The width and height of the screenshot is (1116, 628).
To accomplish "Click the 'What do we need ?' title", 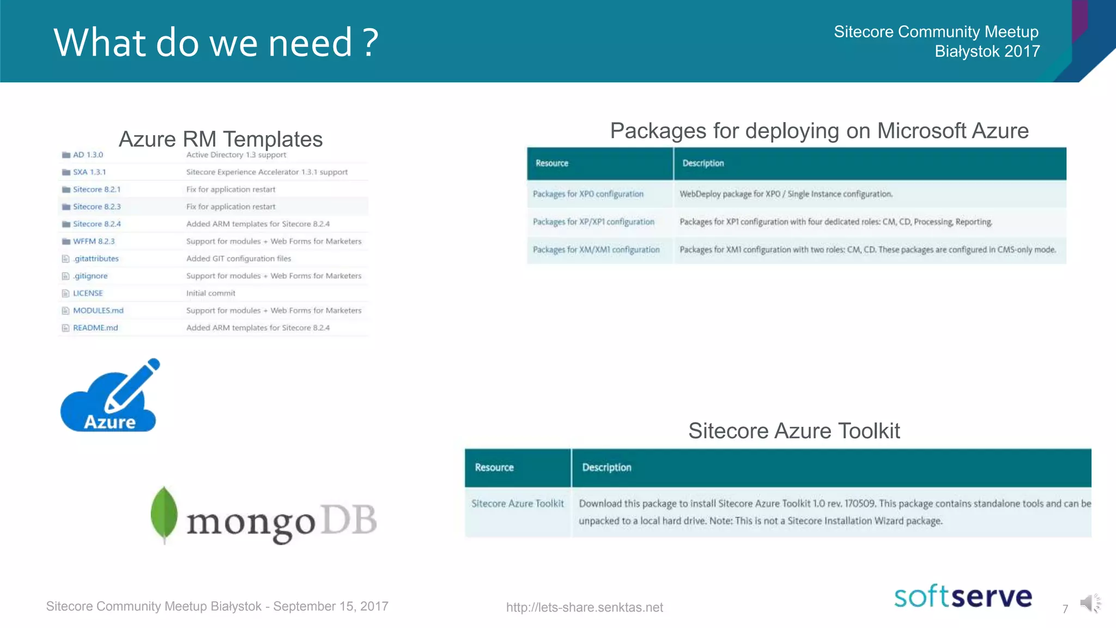I will 216,43.
